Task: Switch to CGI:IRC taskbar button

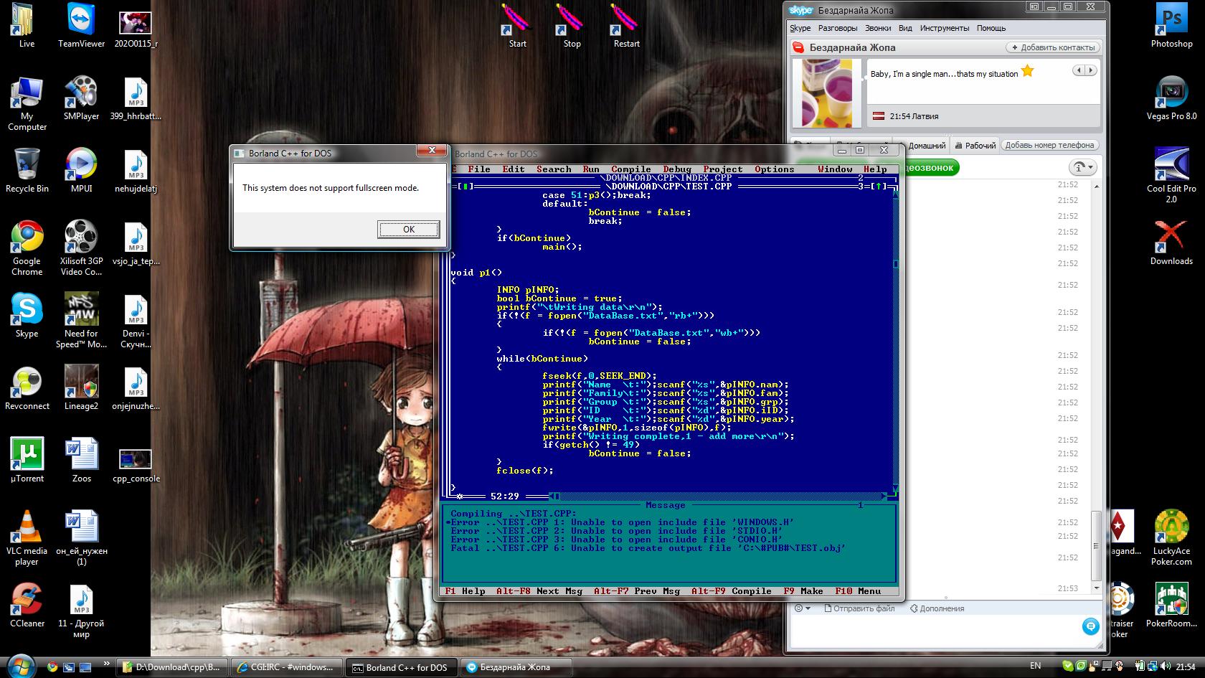Action: pyautogui.click(x=287, y=667)
